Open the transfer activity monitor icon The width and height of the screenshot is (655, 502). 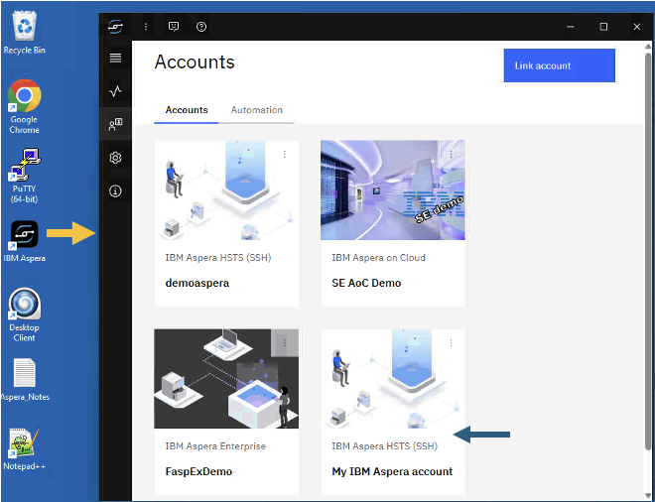(116, 90)
